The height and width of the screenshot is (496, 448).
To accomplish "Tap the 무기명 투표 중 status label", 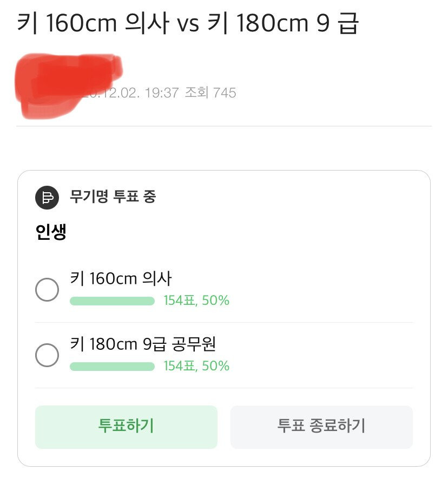I will click(113, 197).
